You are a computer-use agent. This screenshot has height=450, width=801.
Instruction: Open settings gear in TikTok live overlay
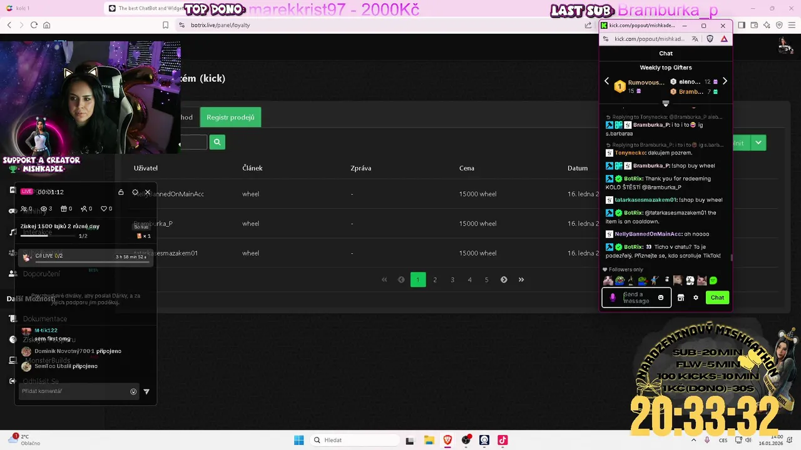[x=135, y=192]
